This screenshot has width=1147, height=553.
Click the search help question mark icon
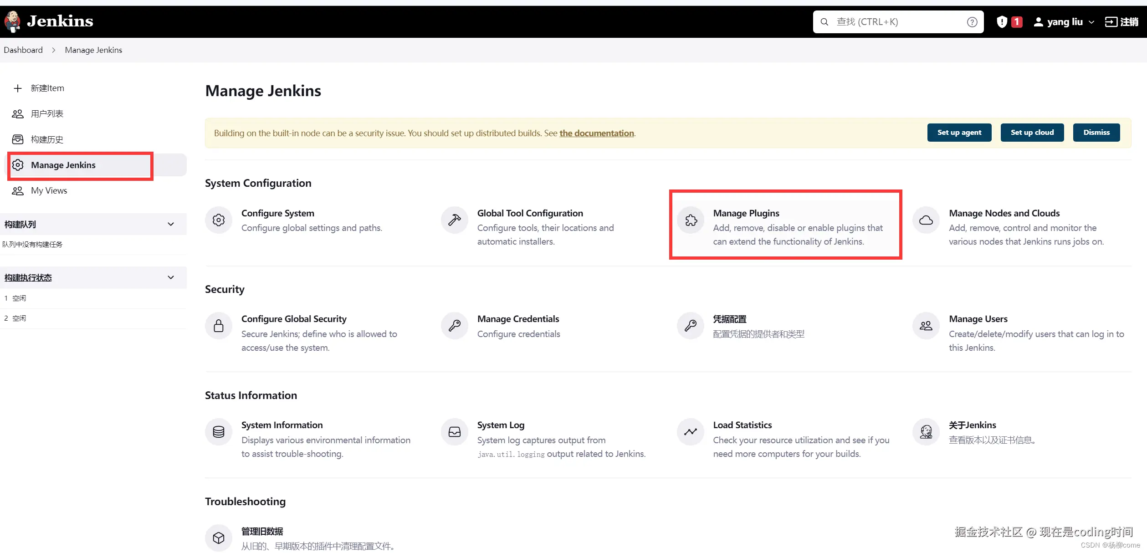click(x=972, y=22)
